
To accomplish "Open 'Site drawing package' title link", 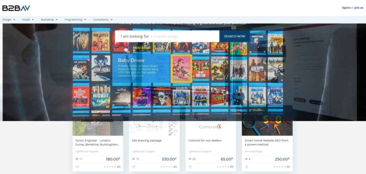I will coord(147,140).
